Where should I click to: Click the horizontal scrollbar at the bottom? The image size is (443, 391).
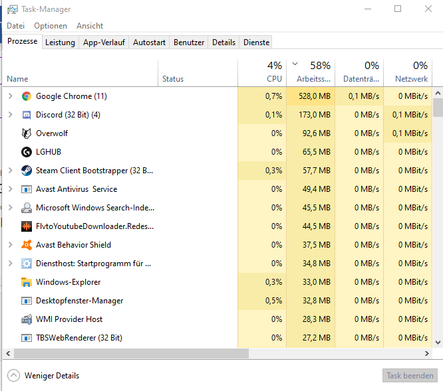[x=200, y=353]
